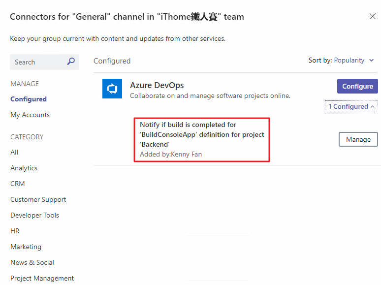
Task: Click the 'Added by:Kenny Fan' text
Action: click(x=171, y=154)
